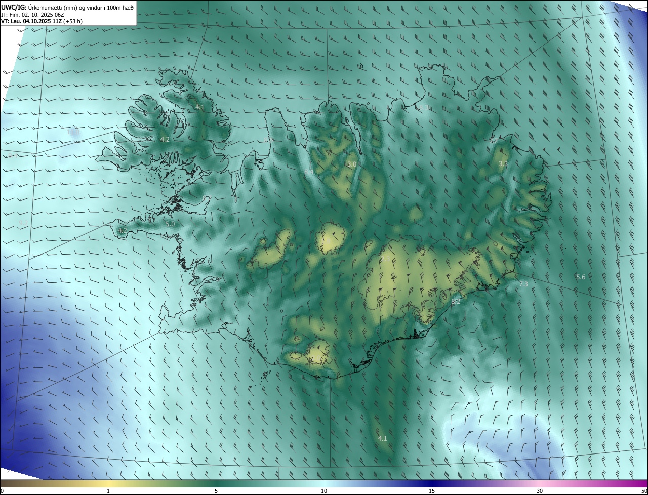
Task: Click the 8.2 value on the southeast coast
Action: 456,302
